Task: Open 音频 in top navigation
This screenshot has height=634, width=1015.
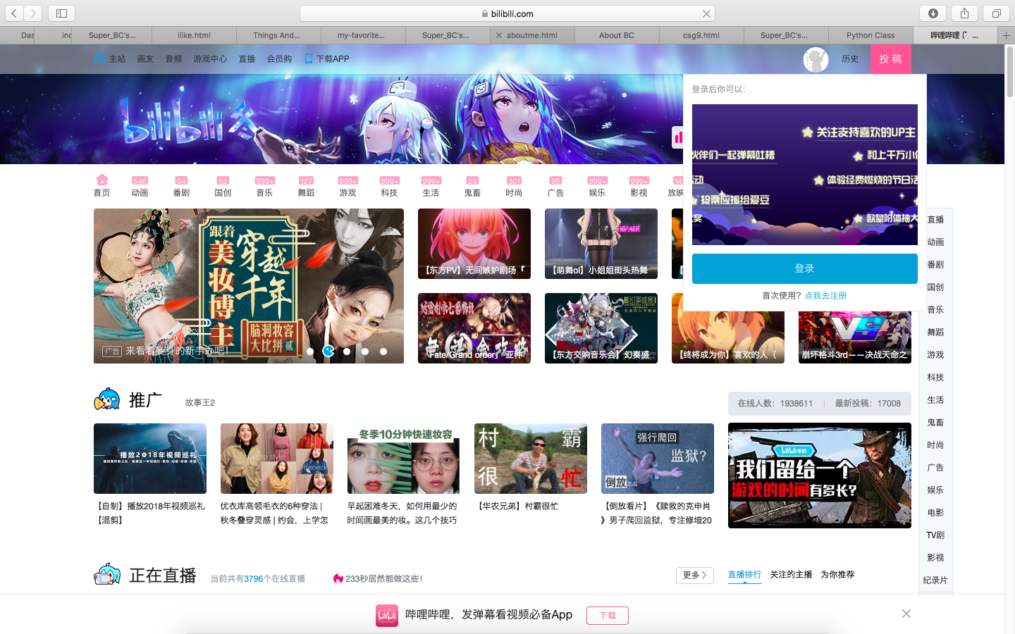Action: tap(173, 58)
